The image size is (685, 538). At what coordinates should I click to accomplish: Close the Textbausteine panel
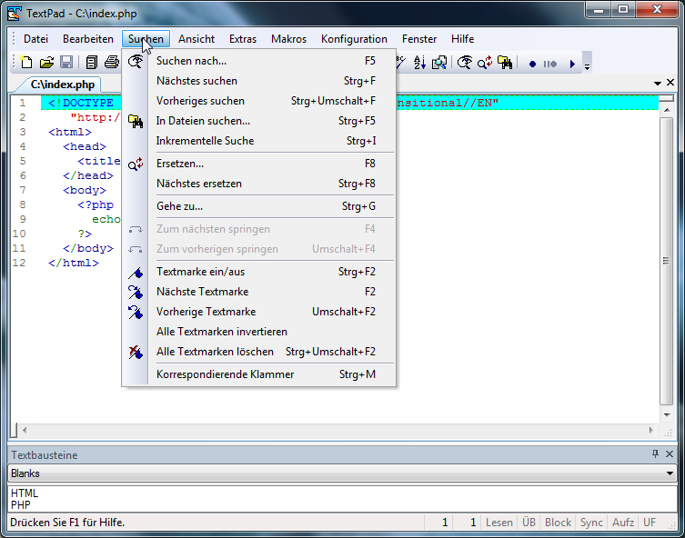670,453
